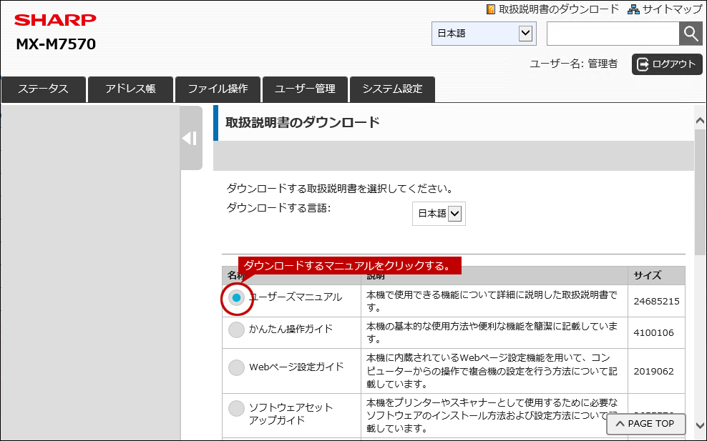The image size is (707, 441).
Task: Click the ユーザー名: 管理者 text
Action: point(573,64)
